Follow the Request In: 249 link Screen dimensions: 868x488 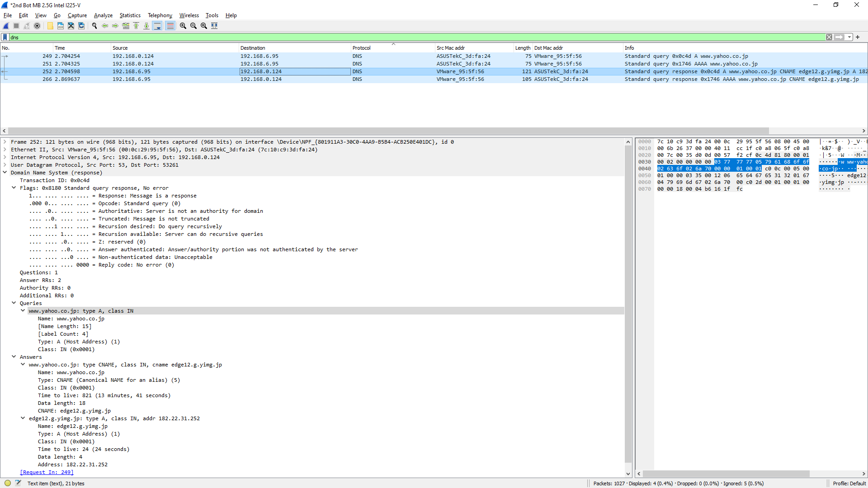46,472
